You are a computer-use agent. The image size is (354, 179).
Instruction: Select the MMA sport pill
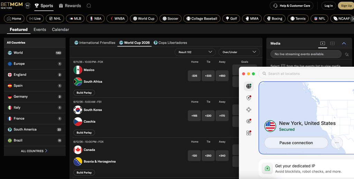252,19
